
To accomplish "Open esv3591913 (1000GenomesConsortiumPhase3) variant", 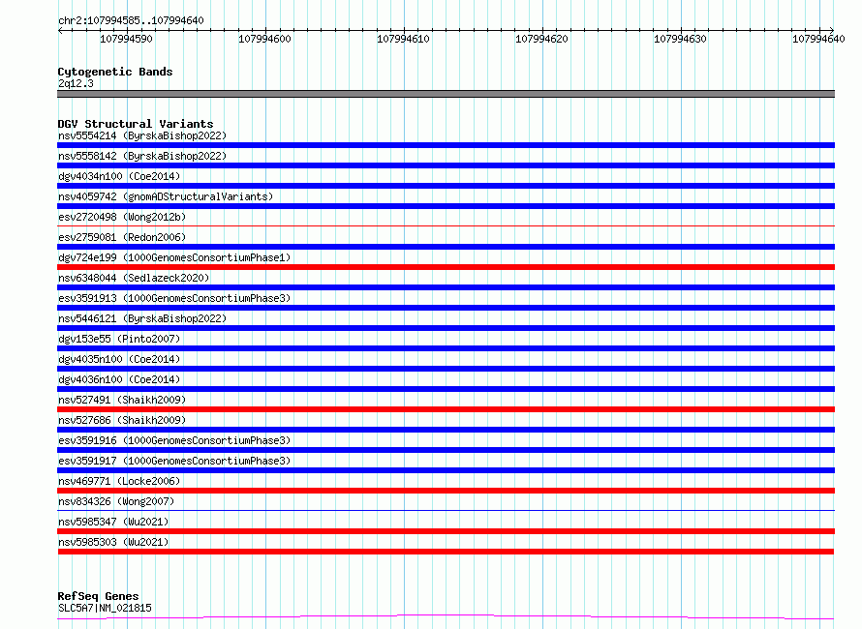I will tap(173, 298).
